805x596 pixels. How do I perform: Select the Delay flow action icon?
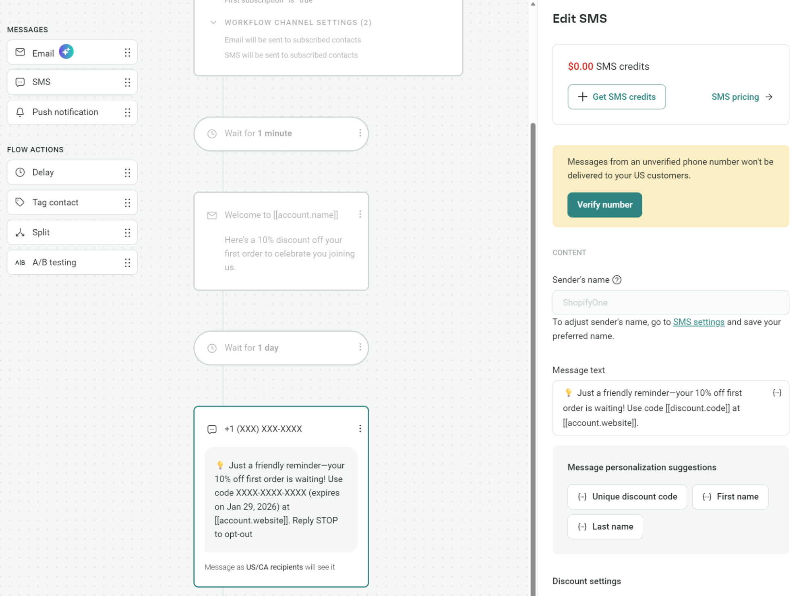pyautogui.click(x=20, y=172)
